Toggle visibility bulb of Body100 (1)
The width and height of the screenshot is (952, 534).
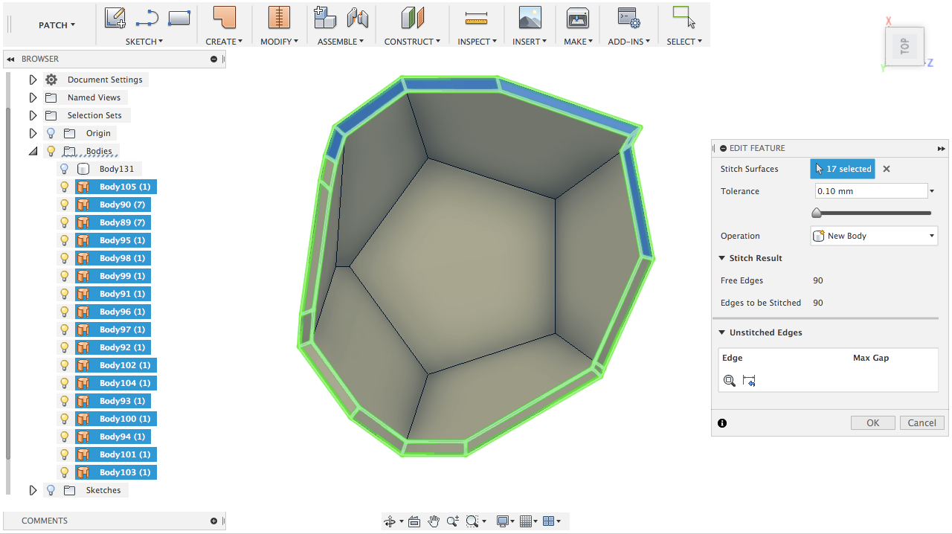[64, 419]
